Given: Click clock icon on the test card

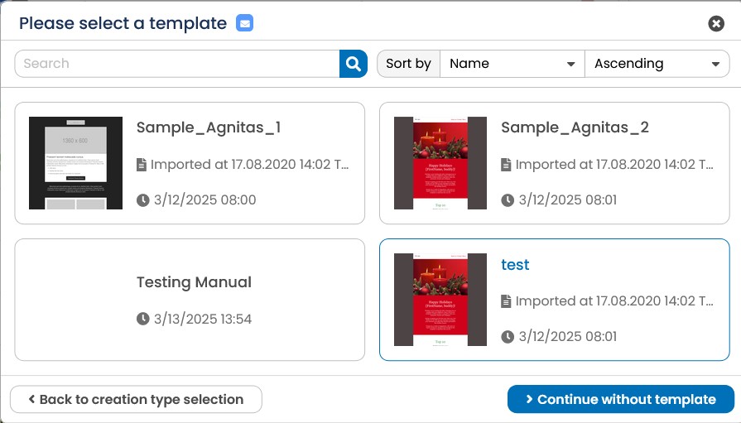Looking at the screenshot, I should [x=508, y=337].
